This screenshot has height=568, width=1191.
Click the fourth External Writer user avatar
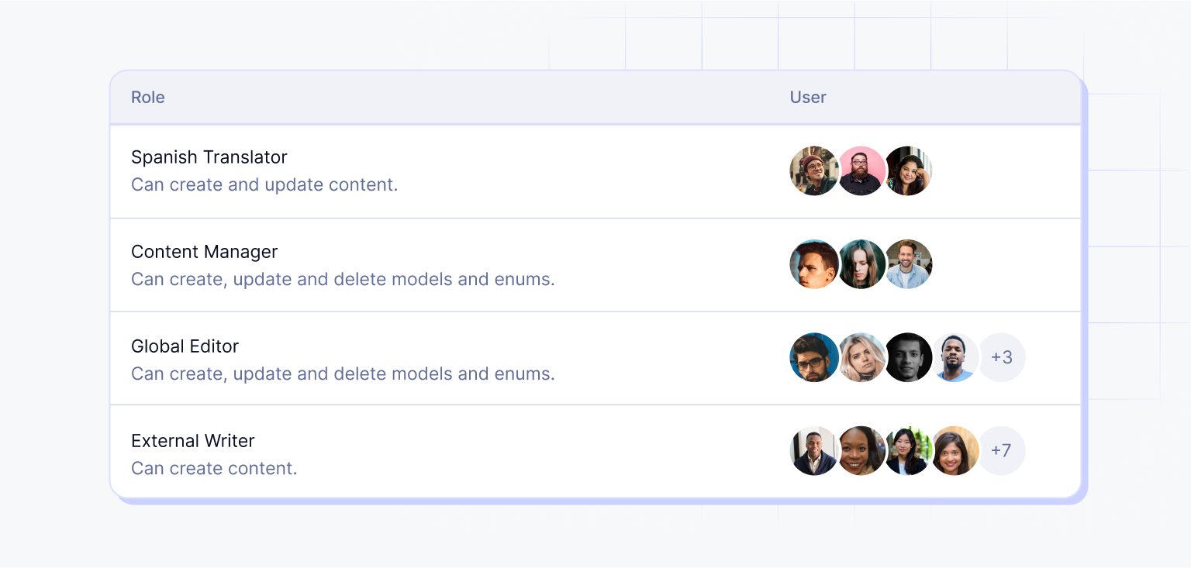pos(955,450)
